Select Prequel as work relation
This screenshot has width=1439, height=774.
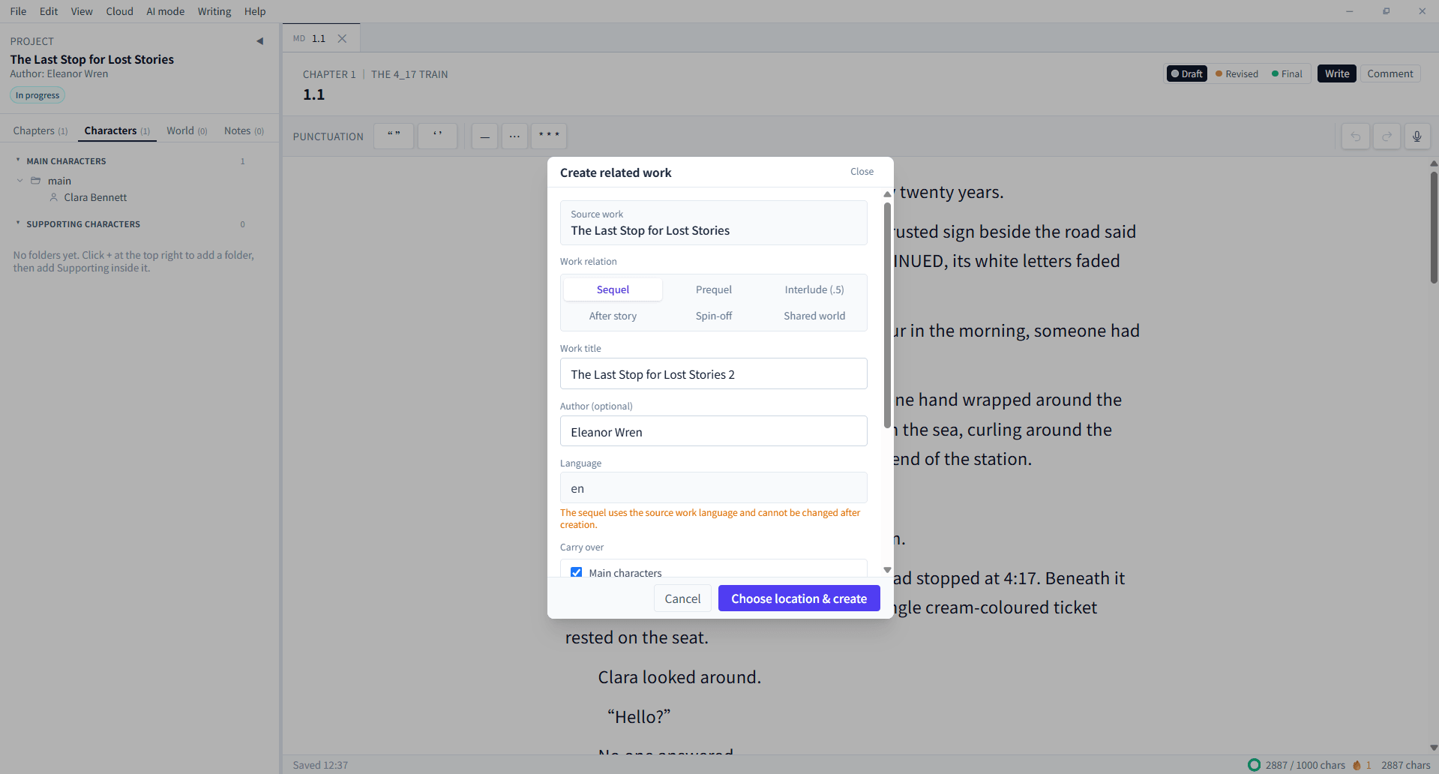(x=713, y=289)
